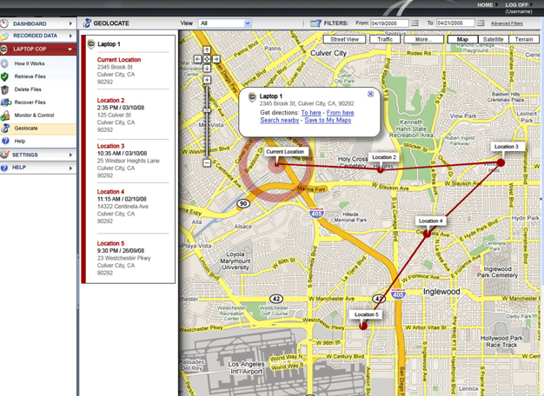Open the To date calendar picker icon

(x=481, y=23)
